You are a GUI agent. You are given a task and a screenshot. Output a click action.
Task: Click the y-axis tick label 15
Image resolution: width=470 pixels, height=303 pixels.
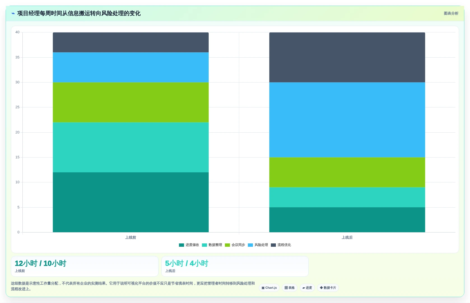[x=17, y=157]
